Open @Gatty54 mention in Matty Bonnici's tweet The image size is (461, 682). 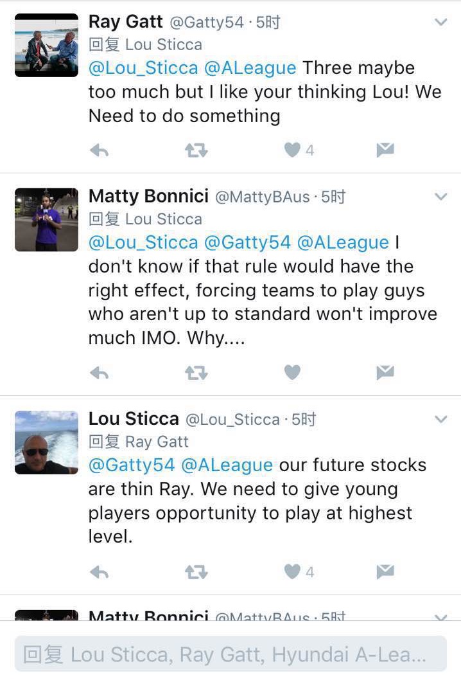click(x=247, y=242)
